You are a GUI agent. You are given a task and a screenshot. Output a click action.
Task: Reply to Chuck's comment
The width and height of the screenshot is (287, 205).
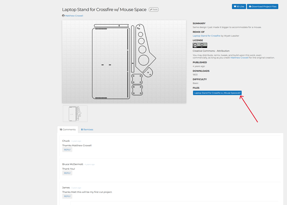pyautogui.click(x=67, y=150)
